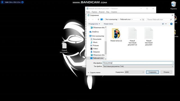Expand the address bar history dropdown

pos(141,19)
